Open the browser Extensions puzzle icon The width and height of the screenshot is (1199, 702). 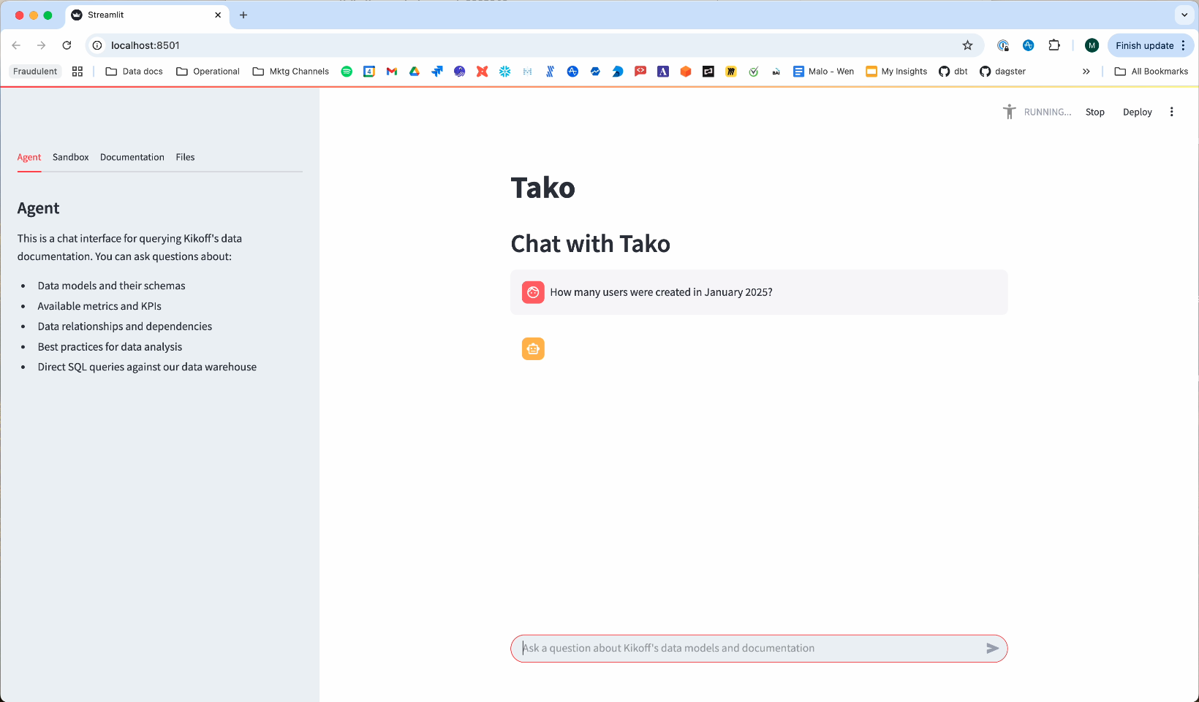(1054, 45)
